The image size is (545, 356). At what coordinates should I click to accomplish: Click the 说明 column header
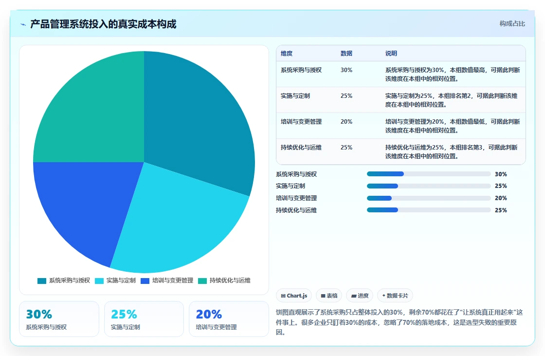(391, 53)
